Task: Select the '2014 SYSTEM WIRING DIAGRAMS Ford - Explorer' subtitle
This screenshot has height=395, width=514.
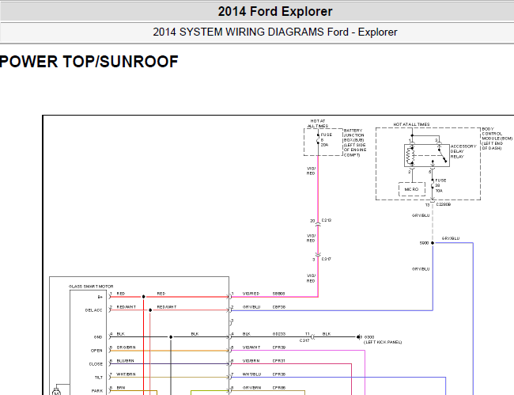Action: click(x=275, y=32)
